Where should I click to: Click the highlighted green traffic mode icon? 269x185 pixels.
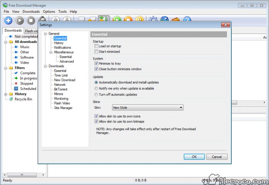pos(104,18)
